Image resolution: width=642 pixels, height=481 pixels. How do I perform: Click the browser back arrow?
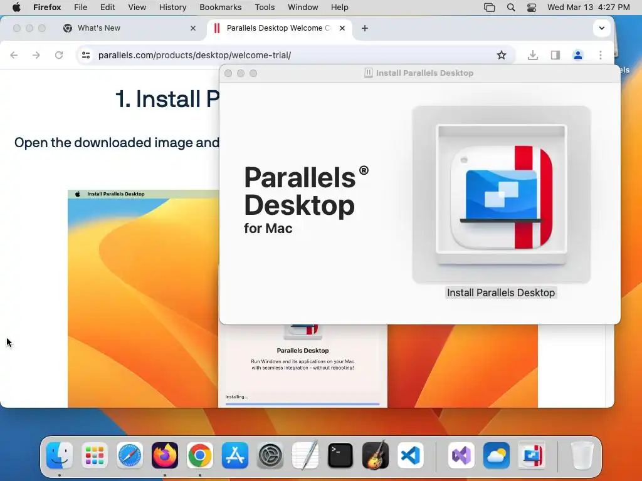14,55
